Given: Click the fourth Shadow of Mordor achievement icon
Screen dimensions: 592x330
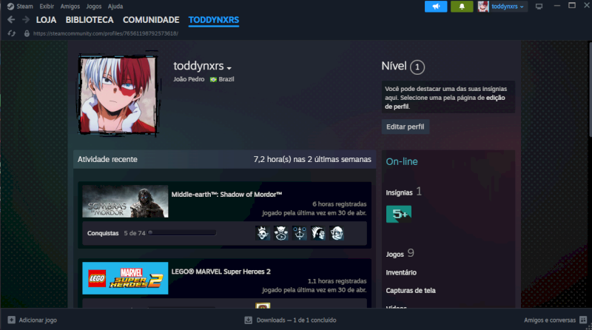Looking at the screenshot, I should (x=318, y=233).
